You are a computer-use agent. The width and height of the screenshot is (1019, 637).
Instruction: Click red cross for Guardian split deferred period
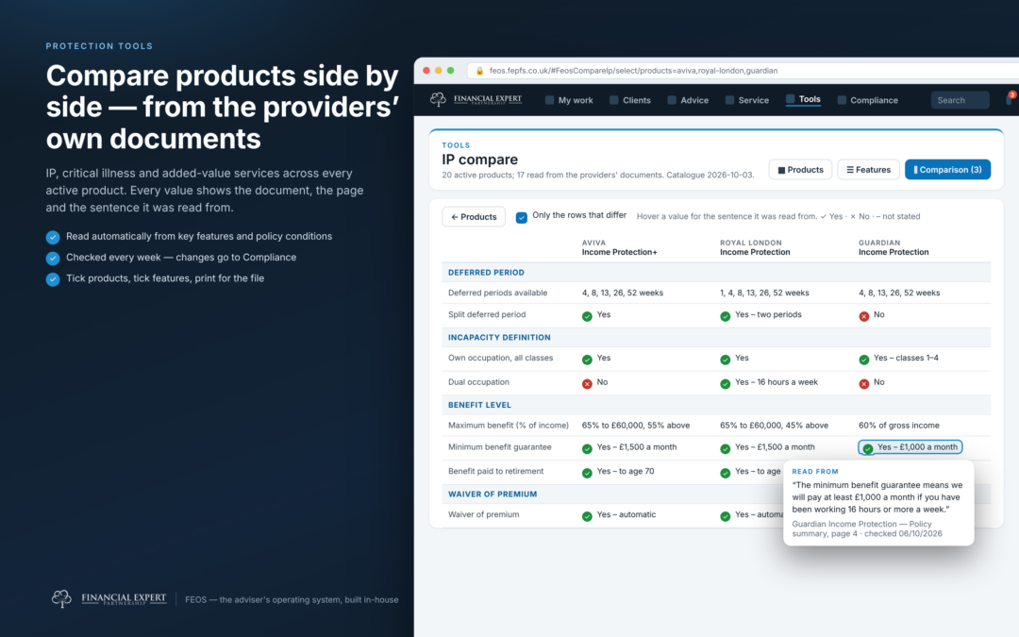point(863,316)
